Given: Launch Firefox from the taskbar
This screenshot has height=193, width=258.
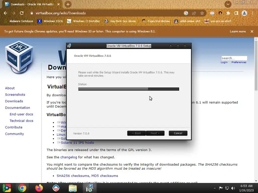Looking at the screenshot, I should pos(39,188).
